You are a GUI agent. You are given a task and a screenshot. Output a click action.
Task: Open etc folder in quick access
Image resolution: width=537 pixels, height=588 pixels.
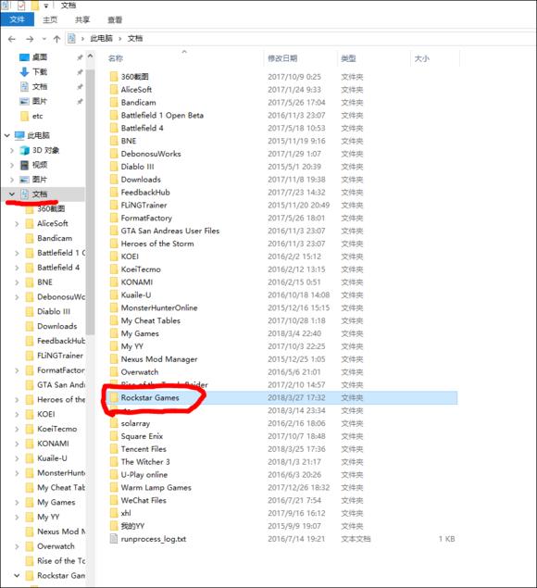click(38, 116)
